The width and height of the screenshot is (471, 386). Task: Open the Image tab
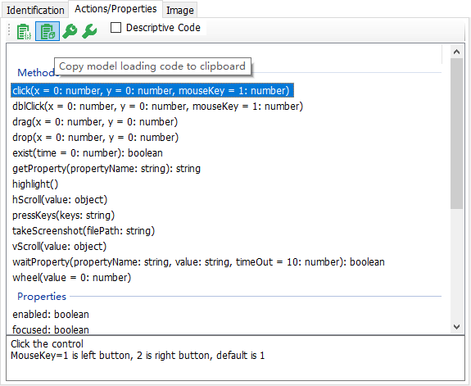pos(180,10)
